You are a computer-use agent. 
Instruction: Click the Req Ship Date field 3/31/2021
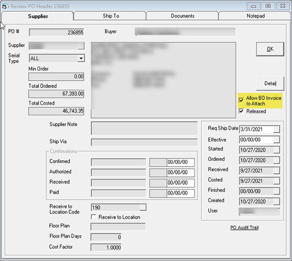click(x=256, y=129)
